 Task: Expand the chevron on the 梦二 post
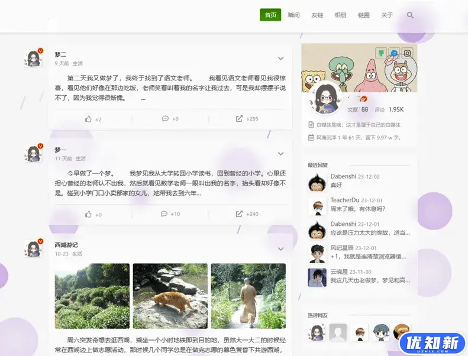click(280, 59)
